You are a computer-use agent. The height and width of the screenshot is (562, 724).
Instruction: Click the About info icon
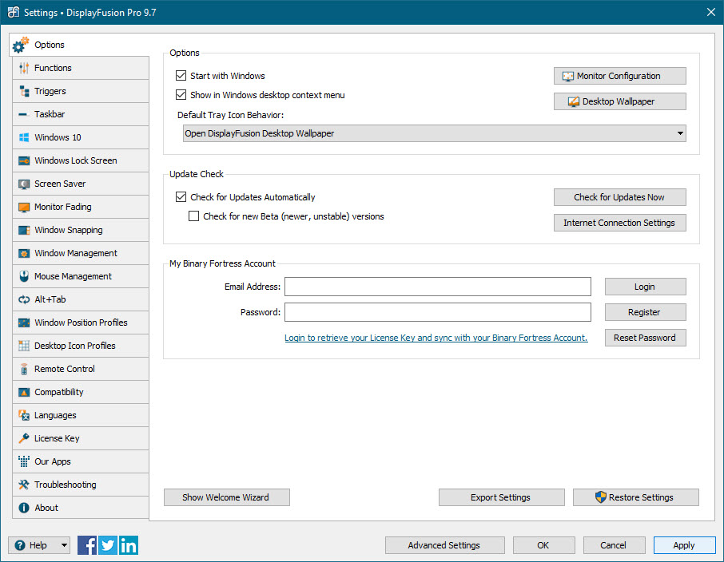(x=24, y=508)
